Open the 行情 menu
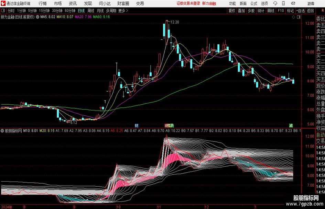The height and width of the screenshot is (209, 325). point(43,3)
